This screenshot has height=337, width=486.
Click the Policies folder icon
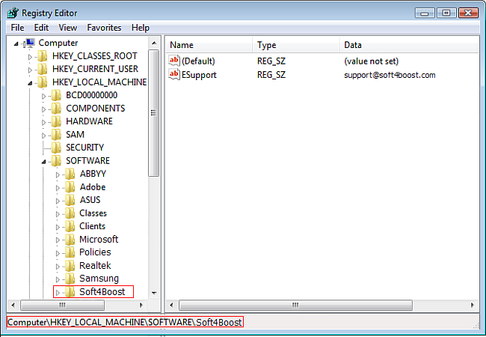[70, 252]
